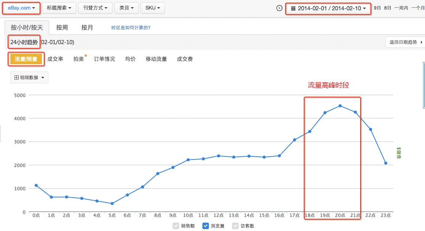Click the grid icon on 明细数据 button
425x231 pixels.
coord(16,78)
